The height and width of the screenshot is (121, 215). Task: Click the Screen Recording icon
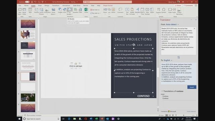pos(179,10)
